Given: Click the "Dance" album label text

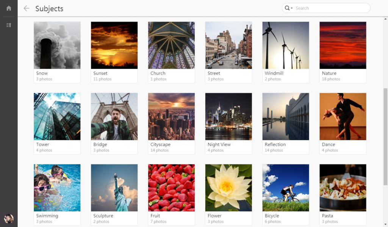Looking at the screenshot, I should pos(329,144).
